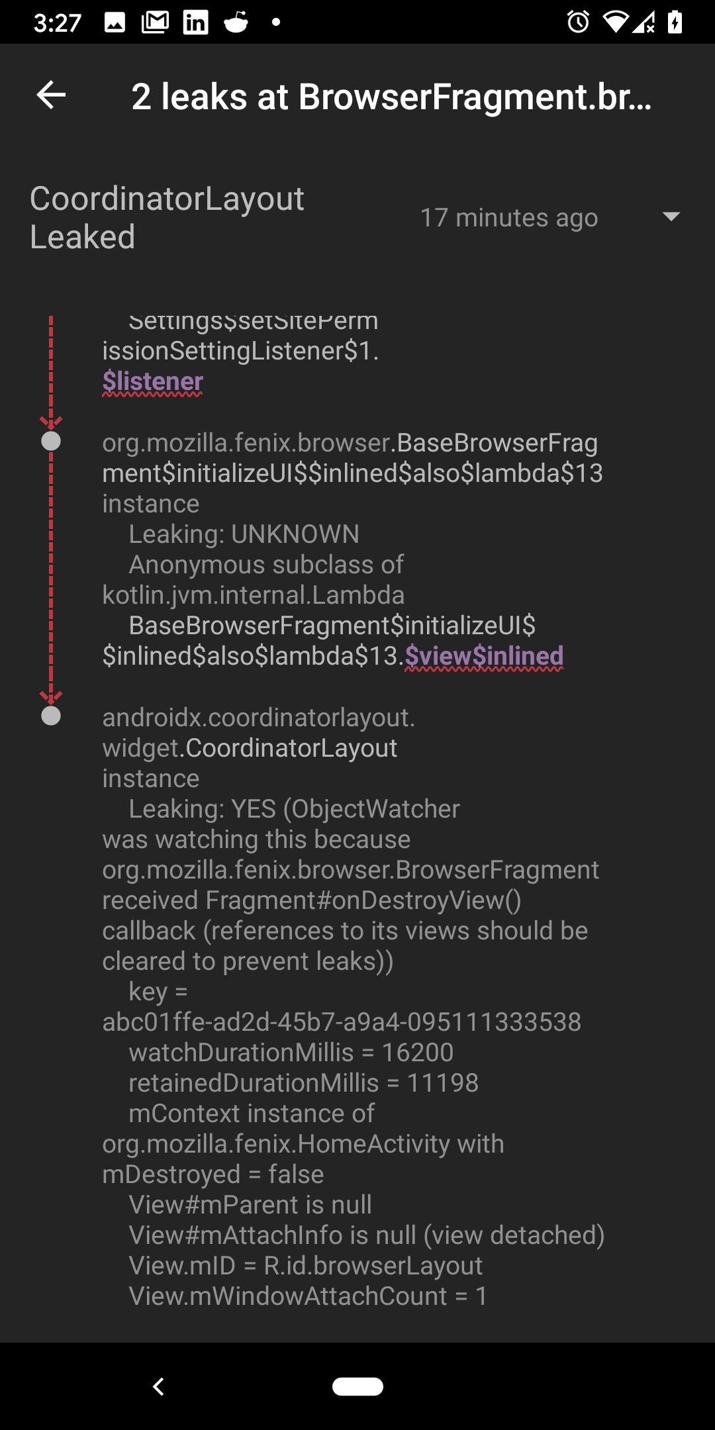Click the white notification dot in status bar
715x1430 pixels.
click(275, 24)
